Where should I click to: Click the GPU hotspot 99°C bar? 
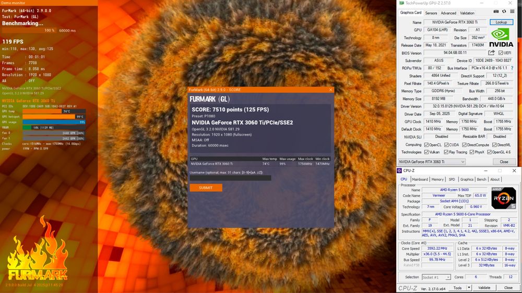54,117
